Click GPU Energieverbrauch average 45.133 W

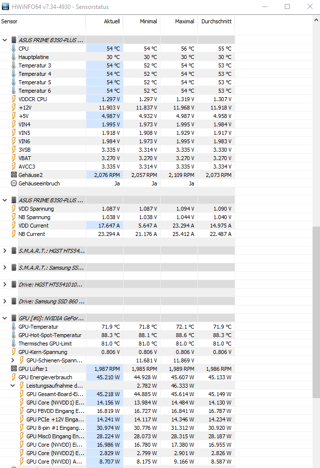click(220, 377)
